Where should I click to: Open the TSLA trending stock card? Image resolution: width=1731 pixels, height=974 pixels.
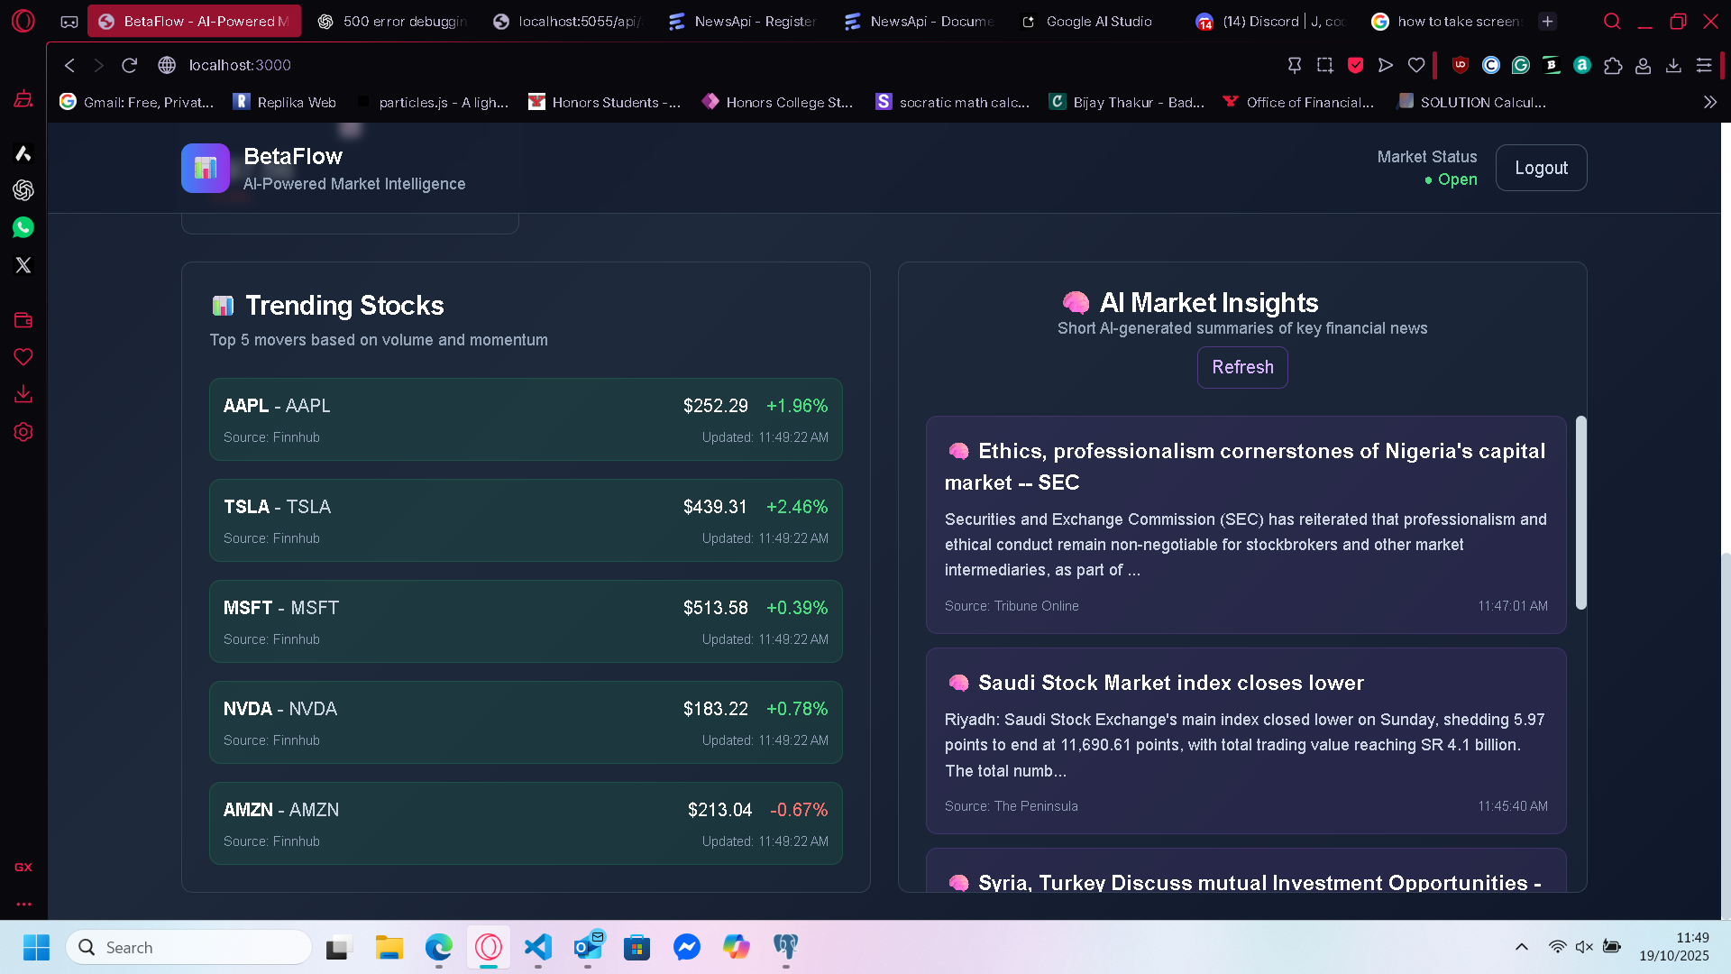[526, 520]
